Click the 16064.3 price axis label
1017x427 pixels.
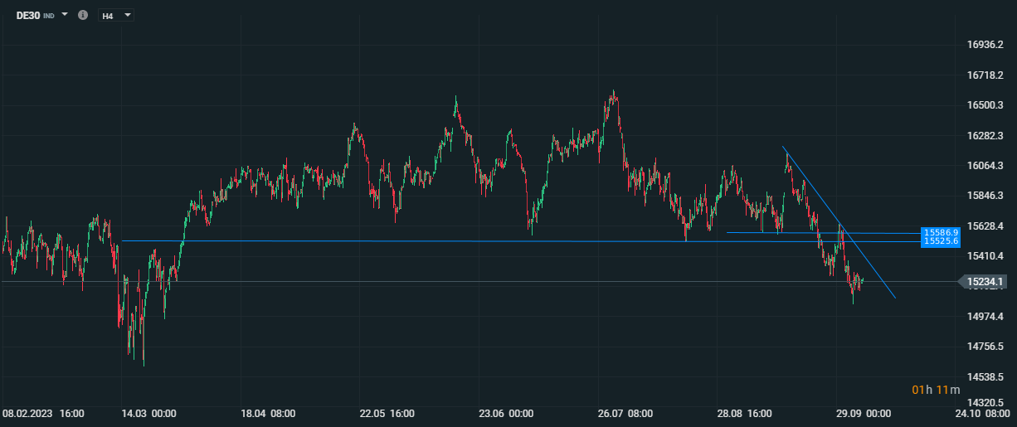click(985, 166)
